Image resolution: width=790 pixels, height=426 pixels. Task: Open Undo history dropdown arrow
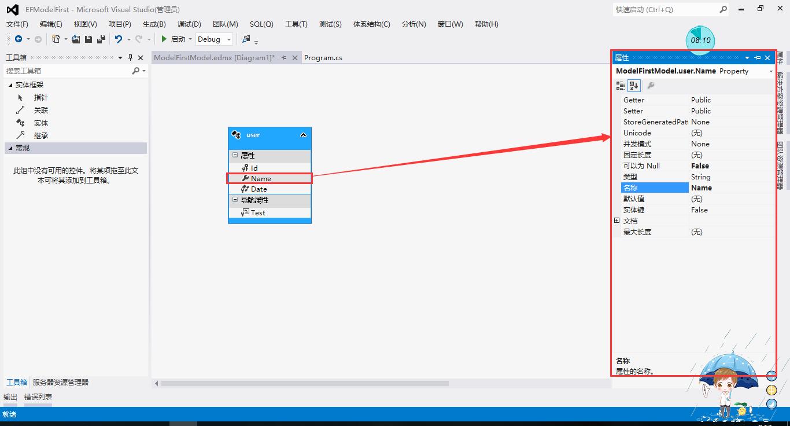(x=128, y=39)
